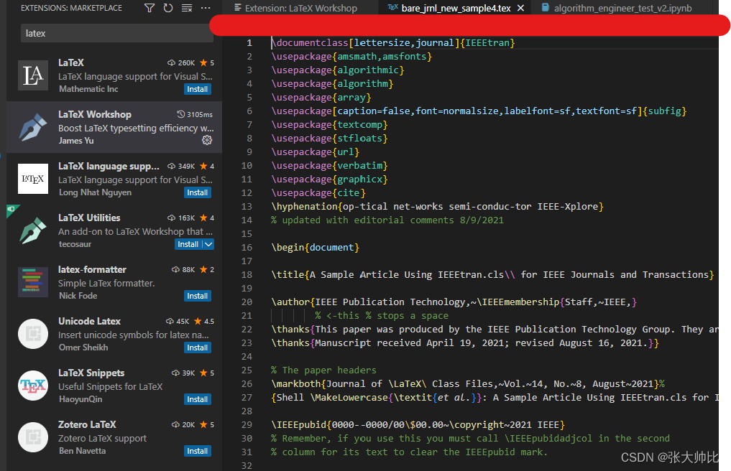Open LaTeX Workshop manage gear icon
This screenshot has height=471, width=731.
point(206,140)
